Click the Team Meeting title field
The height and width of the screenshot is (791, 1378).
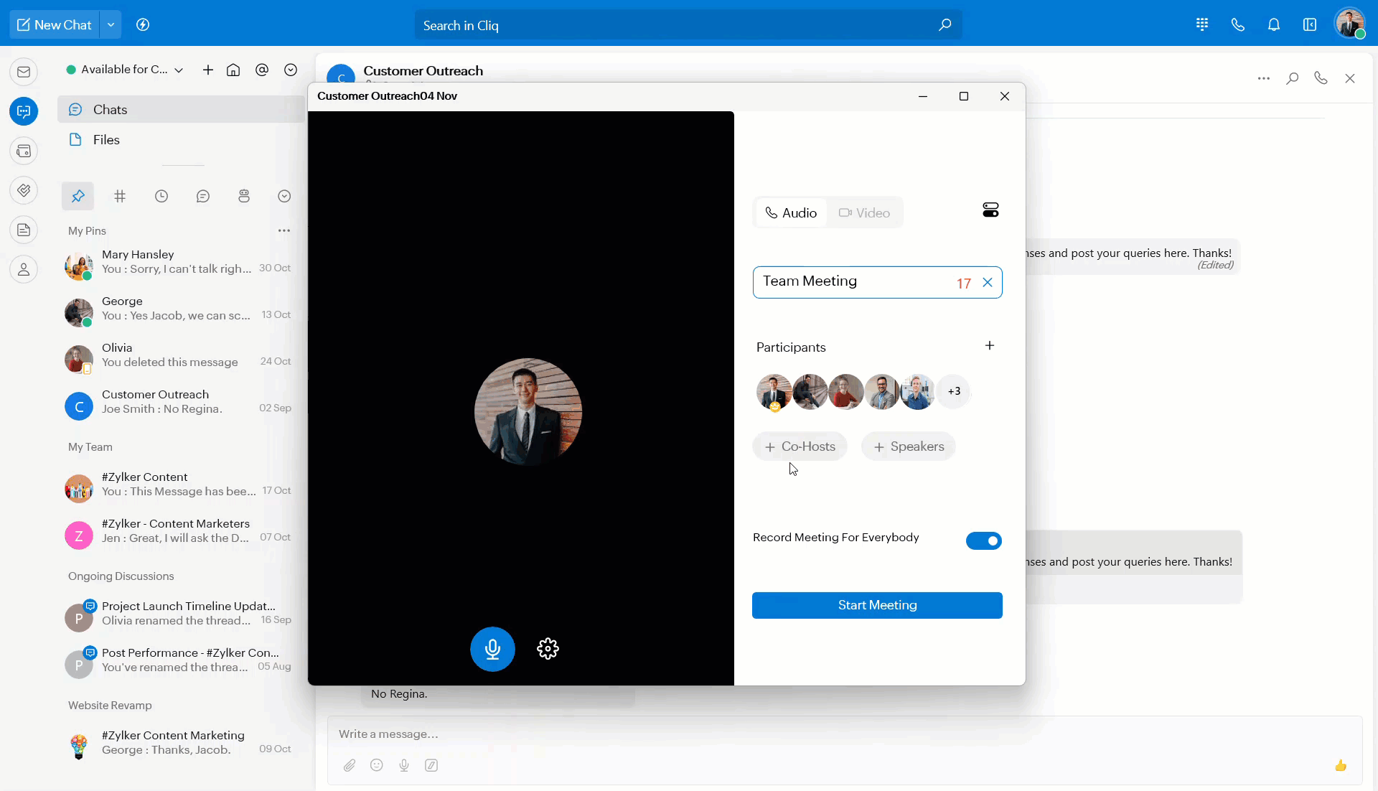coord(850,282)
